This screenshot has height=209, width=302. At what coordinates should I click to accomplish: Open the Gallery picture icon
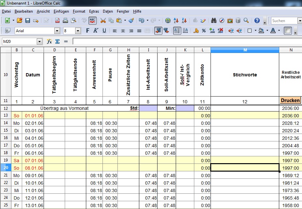(x=230, y=20)
